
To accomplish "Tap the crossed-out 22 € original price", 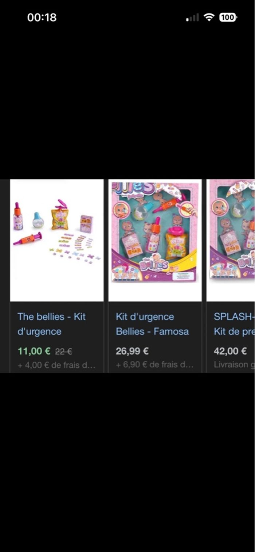I will 64,352.
